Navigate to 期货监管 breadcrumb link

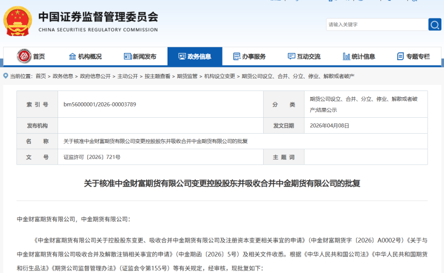click(x=187, y=76)
